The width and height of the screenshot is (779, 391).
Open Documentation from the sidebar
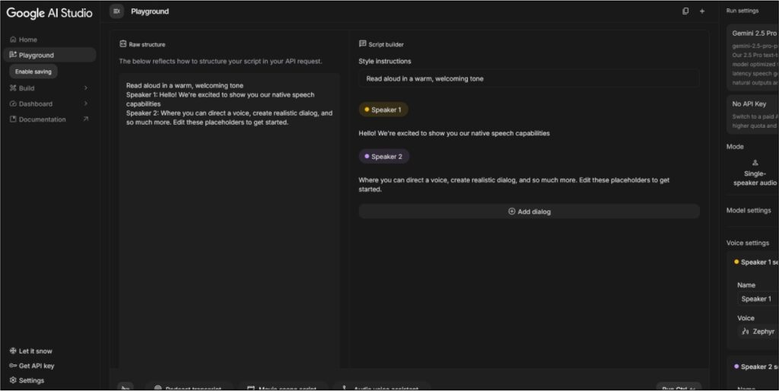pos(49,119)
